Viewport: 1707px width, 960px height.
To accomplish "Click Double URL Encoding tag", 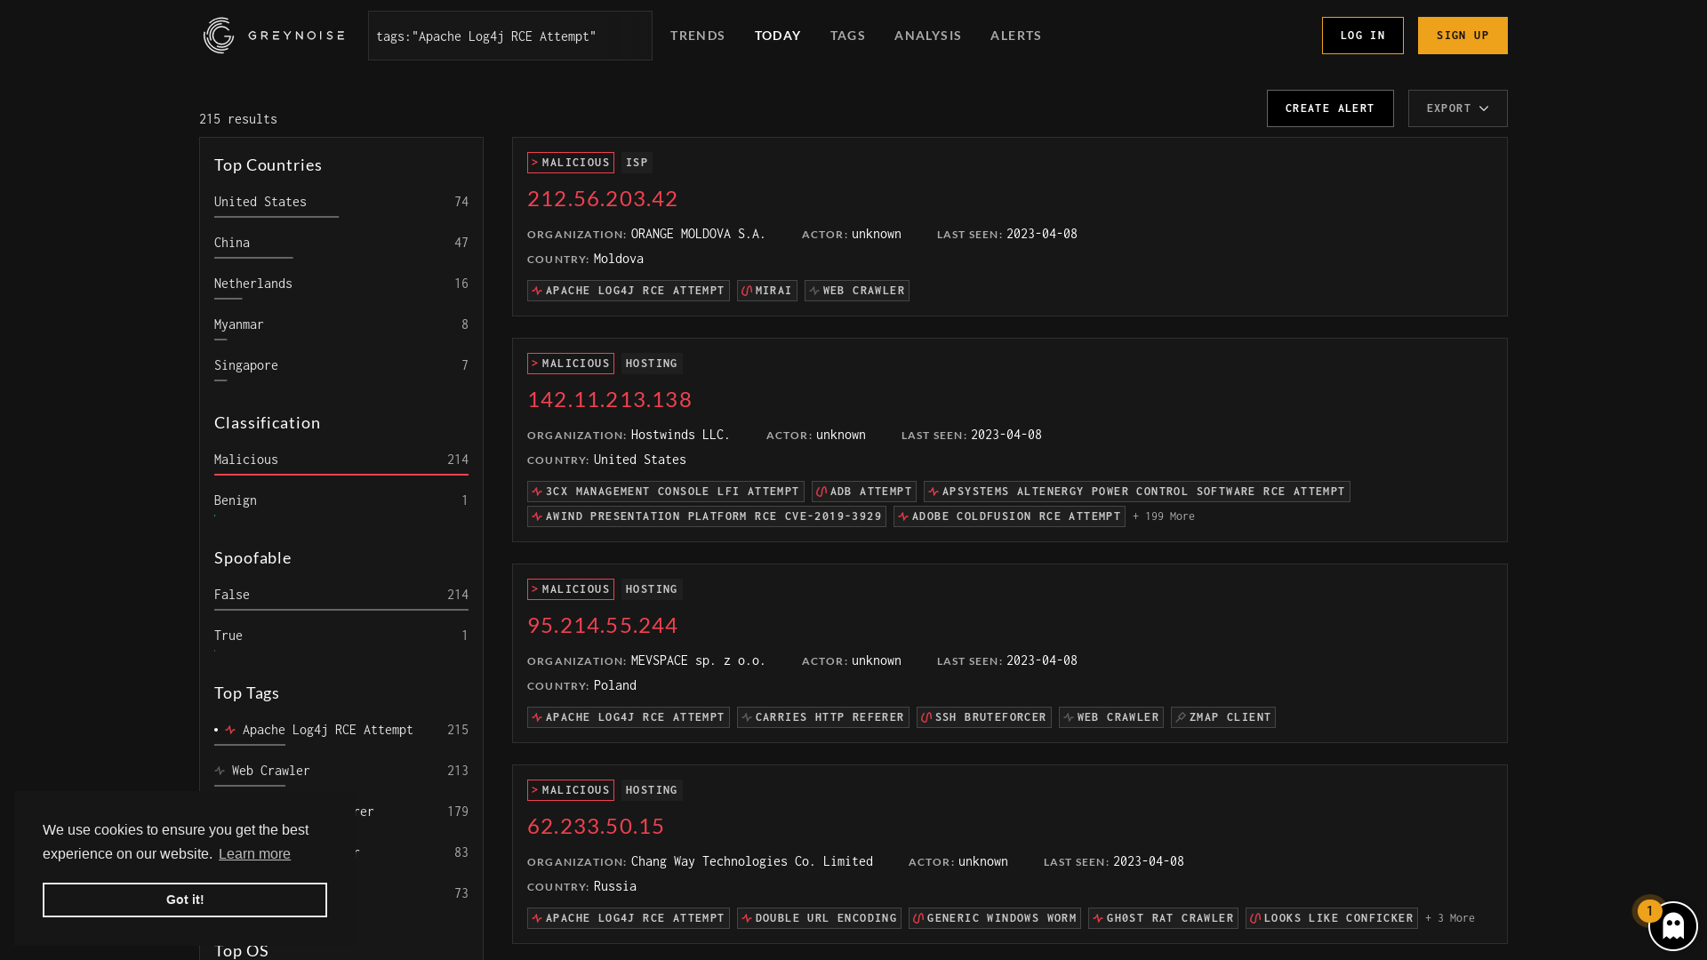I will 819,918.
